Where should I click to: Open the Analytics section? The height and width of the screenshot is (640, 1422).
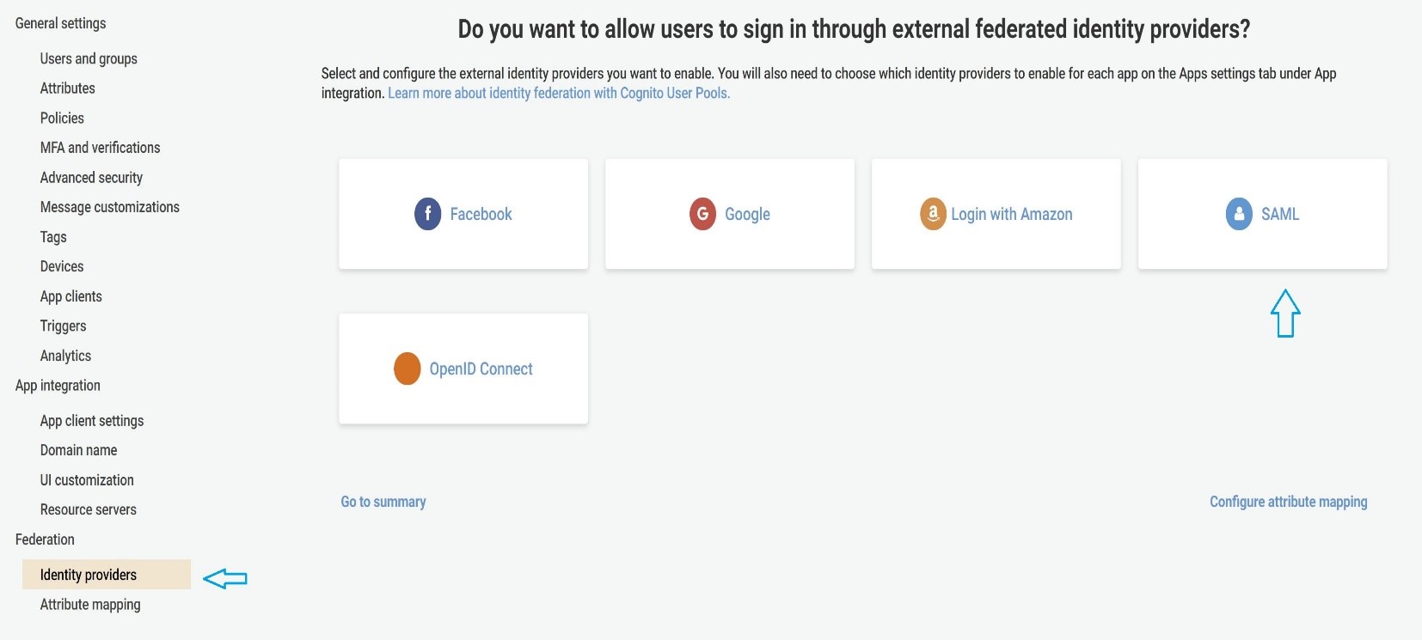(x=65, y=356)
